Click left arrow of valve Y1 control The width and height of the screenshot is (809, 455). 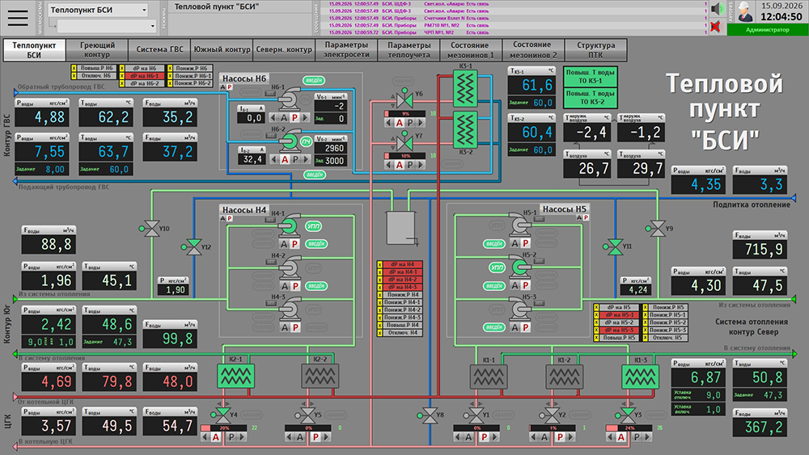click(x=458, y=437)
